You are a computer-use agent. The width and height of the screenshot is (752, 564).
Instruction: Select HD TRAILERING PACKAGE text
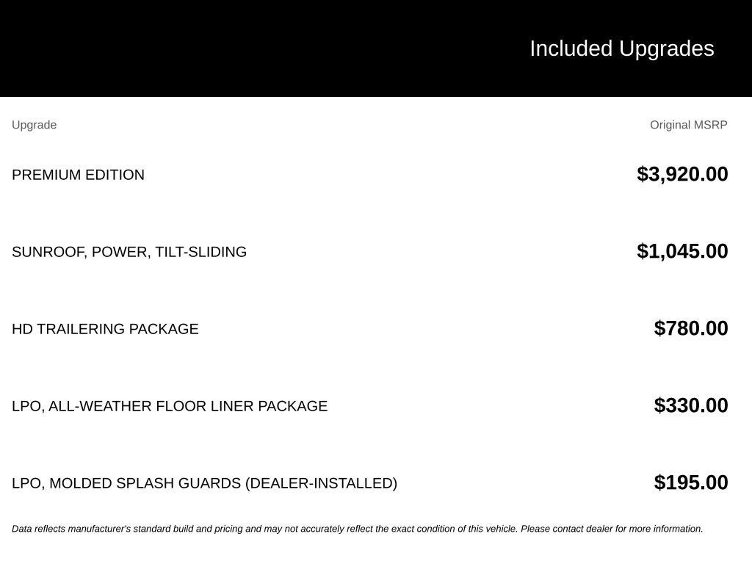105,329
